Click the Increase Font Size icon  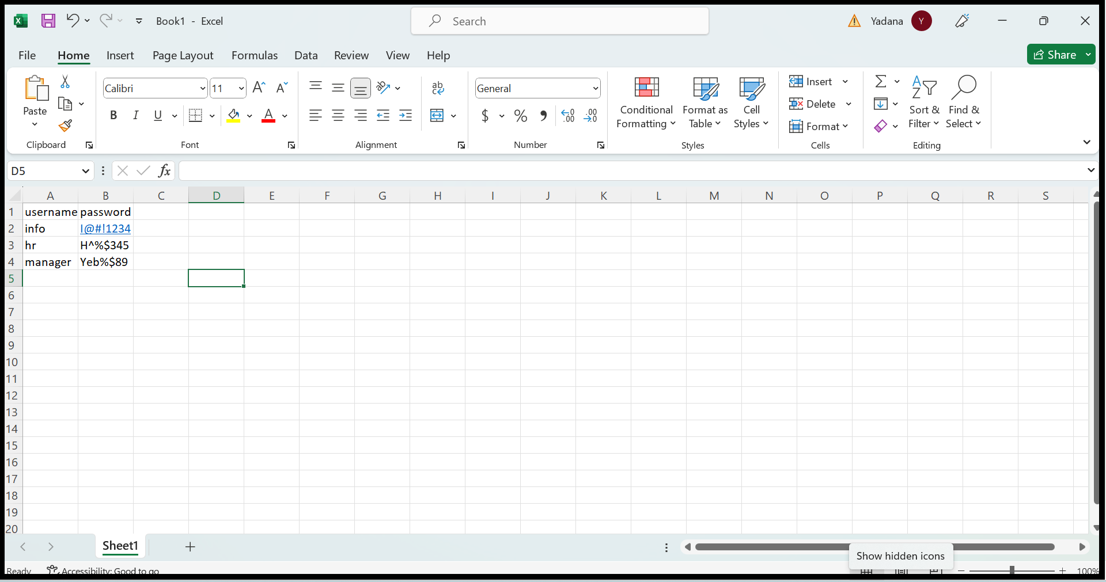[x=259, y=88]
